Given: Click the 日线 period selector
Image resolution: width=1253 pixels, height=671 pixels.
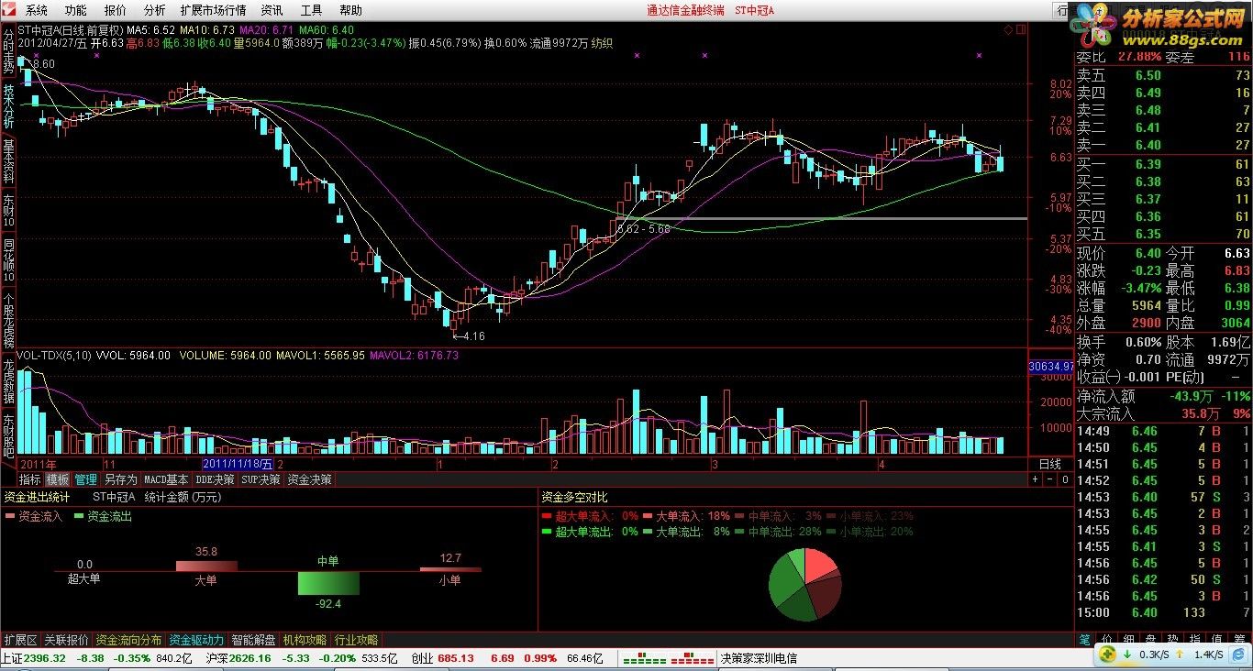Looking at the screenshot, I should [x=1049, y=465].
